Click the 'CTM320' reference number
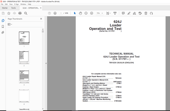 point(119,92)
